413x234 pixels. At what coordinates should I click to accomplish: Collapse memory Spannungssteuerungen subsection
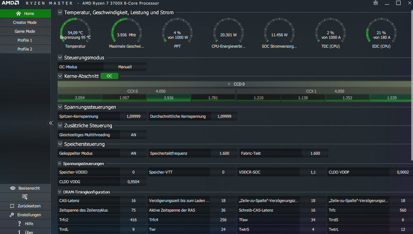59,163
